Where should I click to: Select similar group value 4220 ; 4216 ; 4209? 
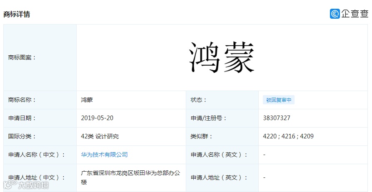pos(288,136)
